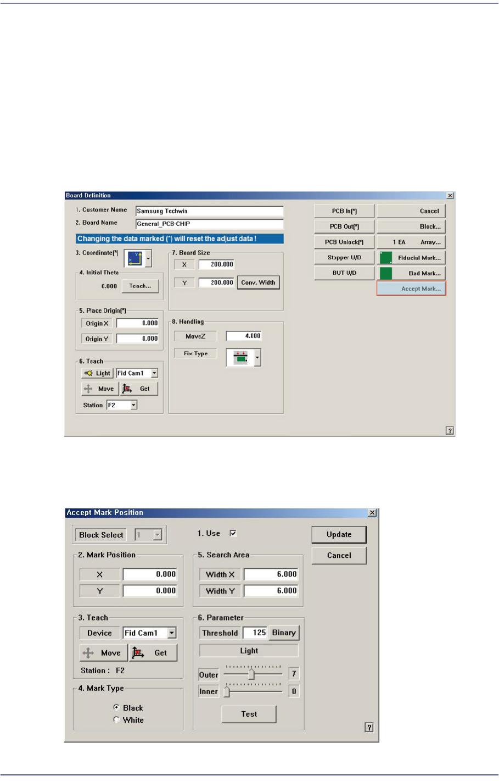Click the Search Area Width X field
499x781 pixels.
[271, 574]
